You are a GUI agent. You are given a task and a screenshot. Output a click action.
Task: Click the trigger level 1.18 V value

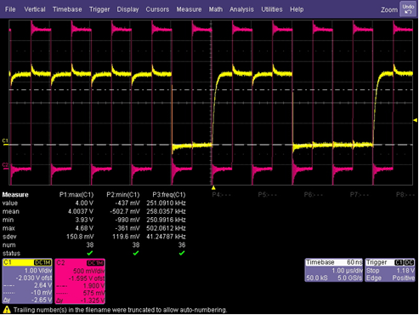(405, 271)
